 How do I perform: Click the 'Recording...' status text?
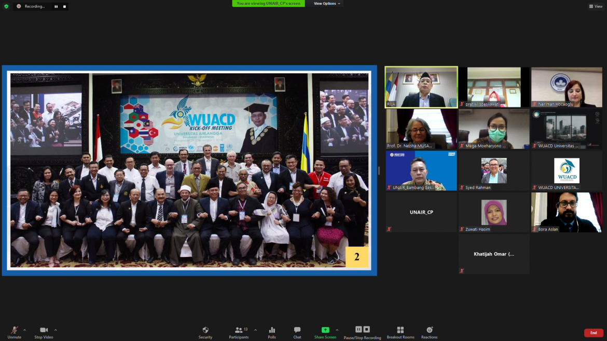[x=34, y=7]
